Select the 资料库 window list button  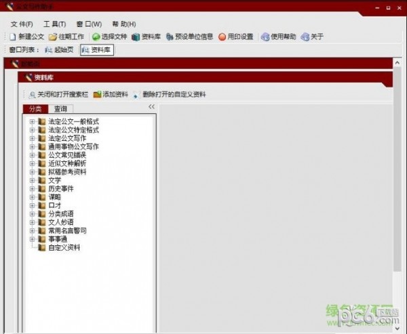[x=97, y=49]
